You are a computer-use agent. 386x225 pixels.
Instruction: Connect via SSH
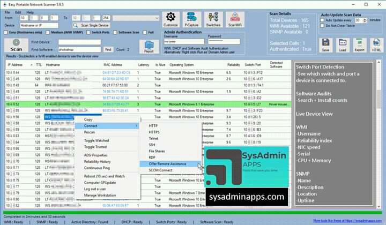pyautogui.click(x=170, y=145)
